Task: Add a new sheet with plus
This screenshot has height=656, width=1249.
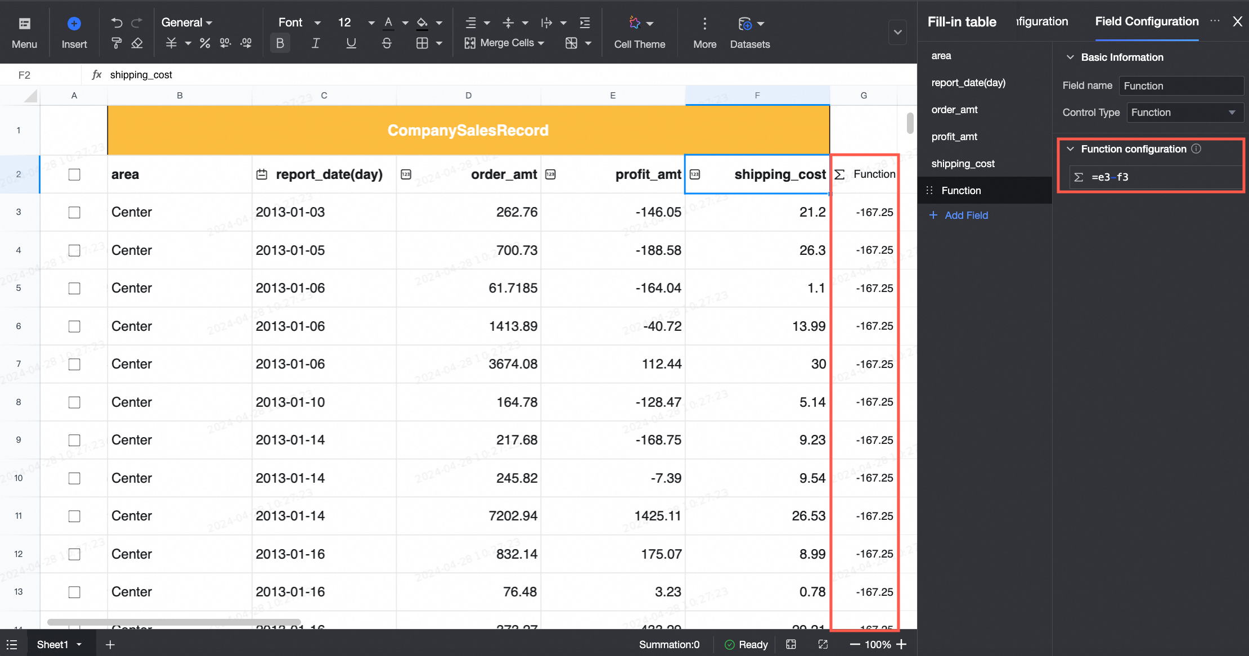Action: tap(110, 644)
